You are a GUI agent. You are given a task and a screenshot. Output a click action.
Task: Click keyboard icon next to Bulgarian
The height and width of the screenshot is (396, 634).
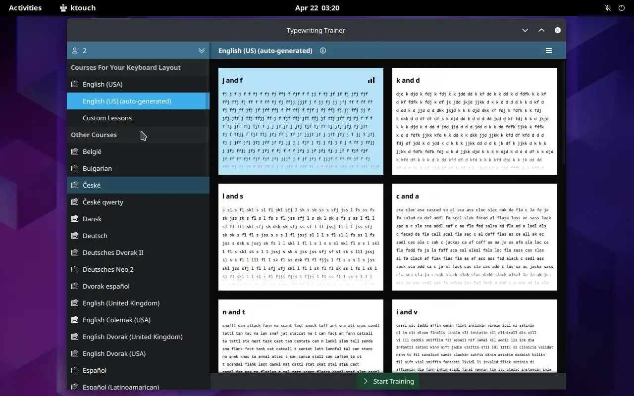[x=75, y=168]
